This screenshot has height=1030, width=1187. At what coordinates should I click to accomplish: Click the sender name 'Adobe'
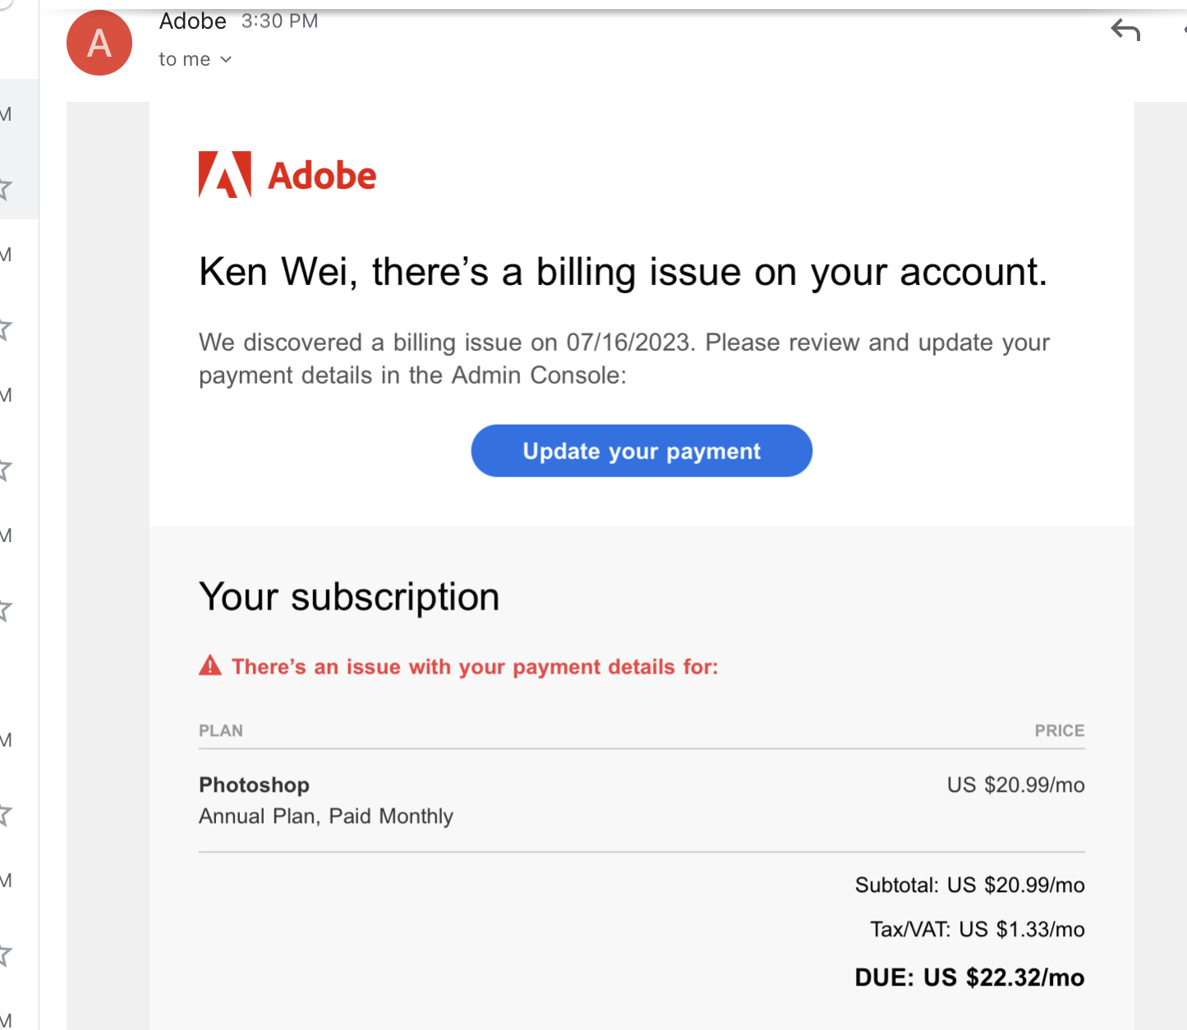pos(193,21)
